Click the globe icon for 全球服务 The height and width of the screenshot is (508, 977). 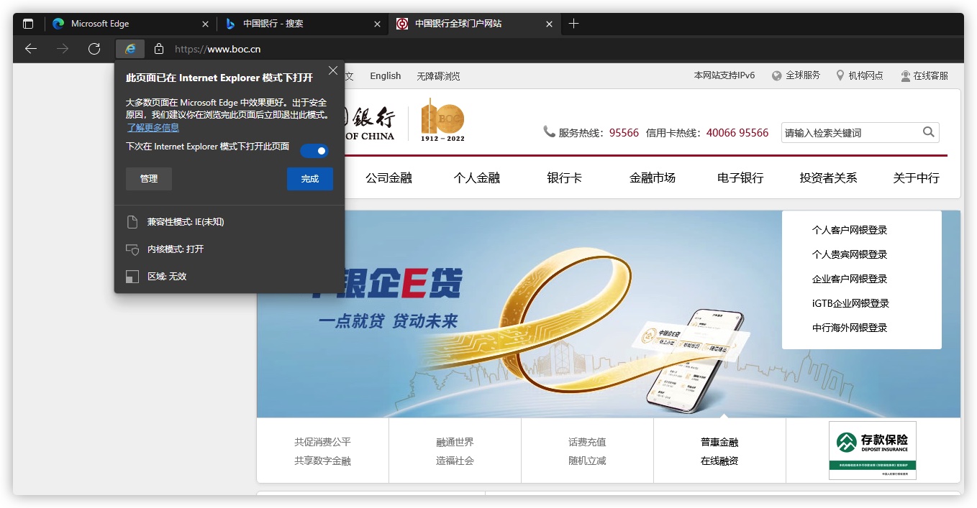click(777, 75)
